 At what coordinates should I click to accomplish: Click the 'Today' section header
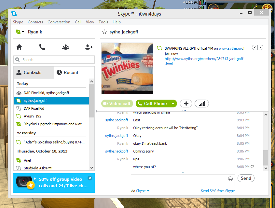pos(22,84)
